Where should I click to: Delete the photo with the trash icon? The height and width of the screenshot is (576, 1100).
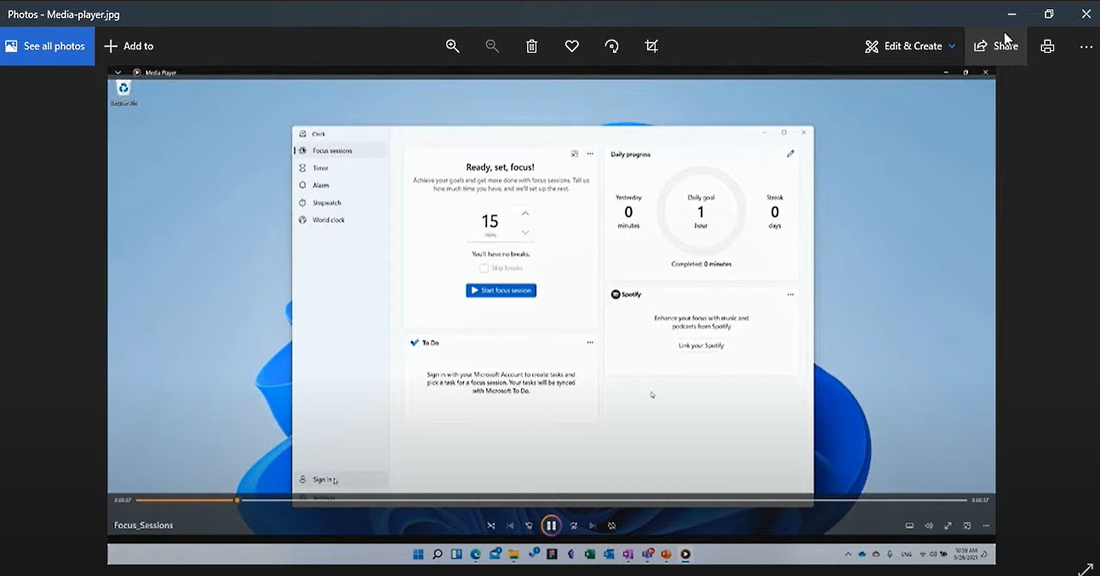coord(532,46)
